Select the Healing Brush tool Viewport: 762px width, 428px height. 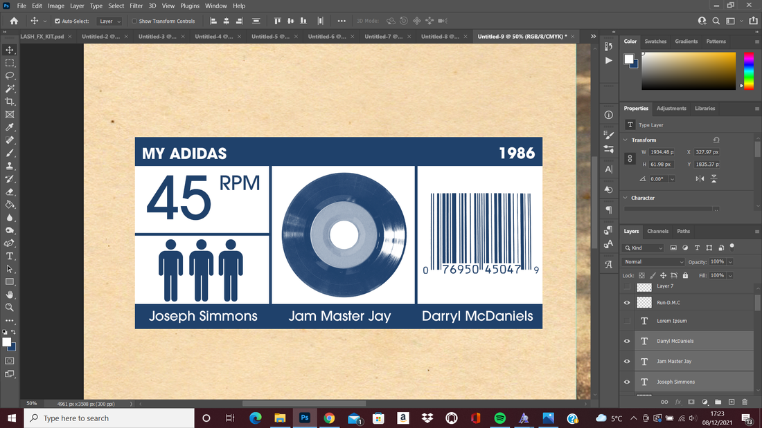10,140
